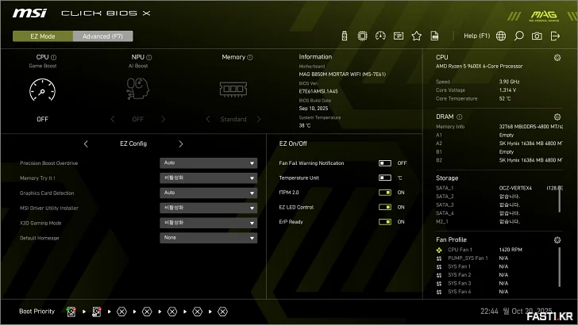The image size is (578, 325).
Task: Click the Boot Priority label
Action: coord(37,312)
